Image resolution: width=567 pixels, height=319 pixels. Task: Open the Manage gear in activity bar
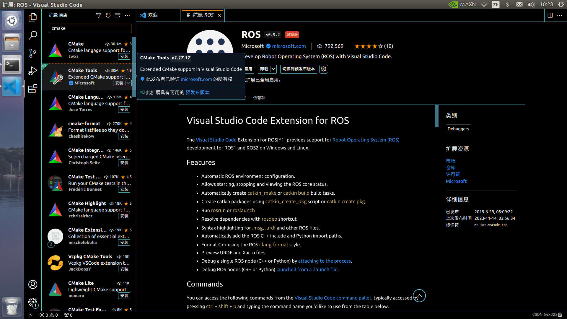click(x=32, y=302)
